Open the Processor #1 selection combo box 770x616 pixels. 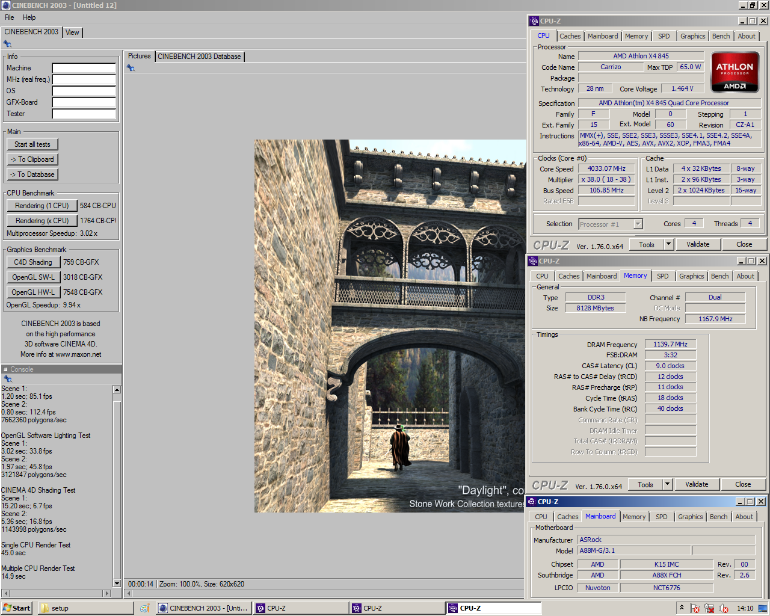611,224
